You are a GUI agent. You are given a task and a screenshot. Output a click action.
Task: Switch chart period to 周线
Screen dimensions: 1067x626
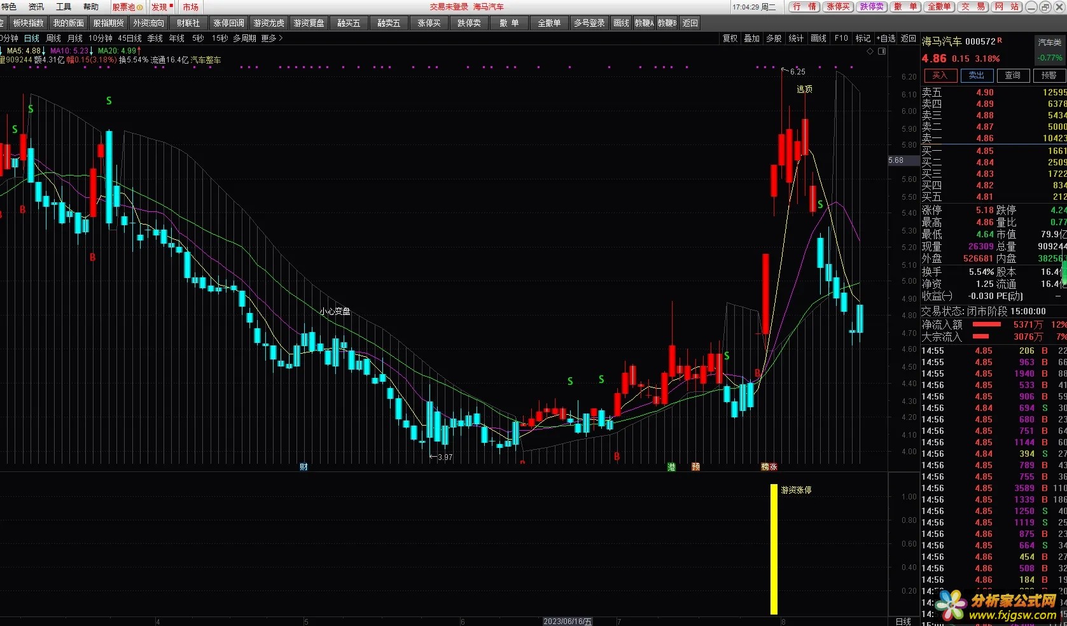(53, 39)
